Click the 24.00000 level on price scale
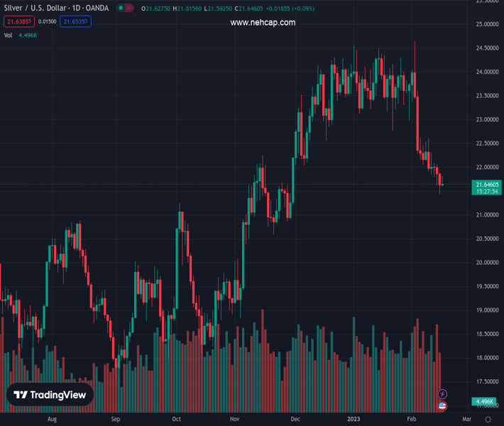The image size is (504, 426). click(x=488, y=72)
